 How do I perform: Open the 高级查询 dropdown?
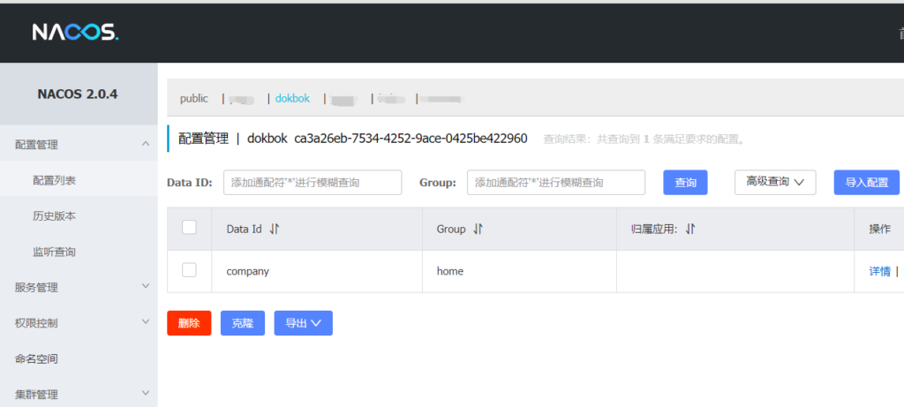[775, 182]
